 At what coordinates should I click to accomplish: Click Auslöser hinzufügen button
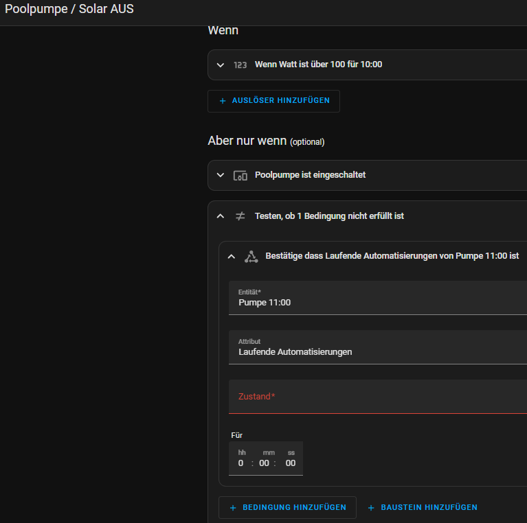coord(273,101)
